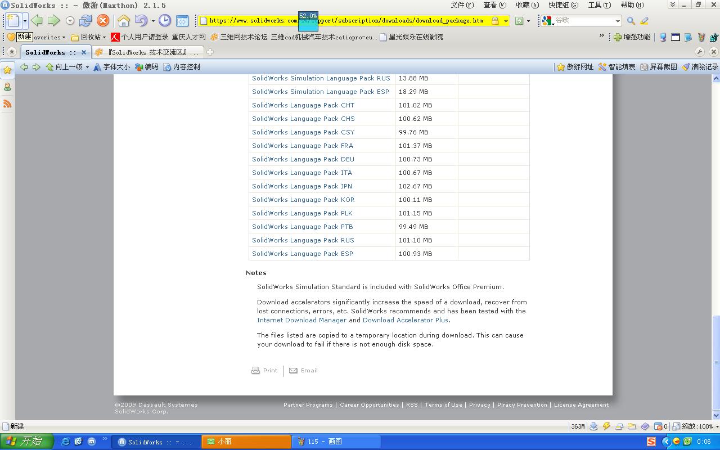This screenshot has height=450, width=720.
Task: Download SolidWorks Language Pack CHS
Action: [303, 119]
